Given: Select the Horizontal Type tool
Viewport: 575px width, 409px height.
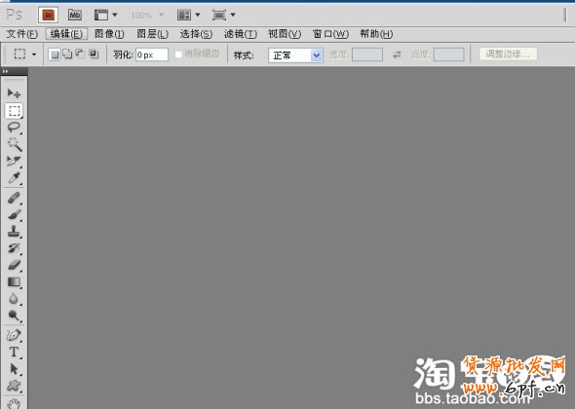Looking at the screenshot, I should click(x=14, y=352).
